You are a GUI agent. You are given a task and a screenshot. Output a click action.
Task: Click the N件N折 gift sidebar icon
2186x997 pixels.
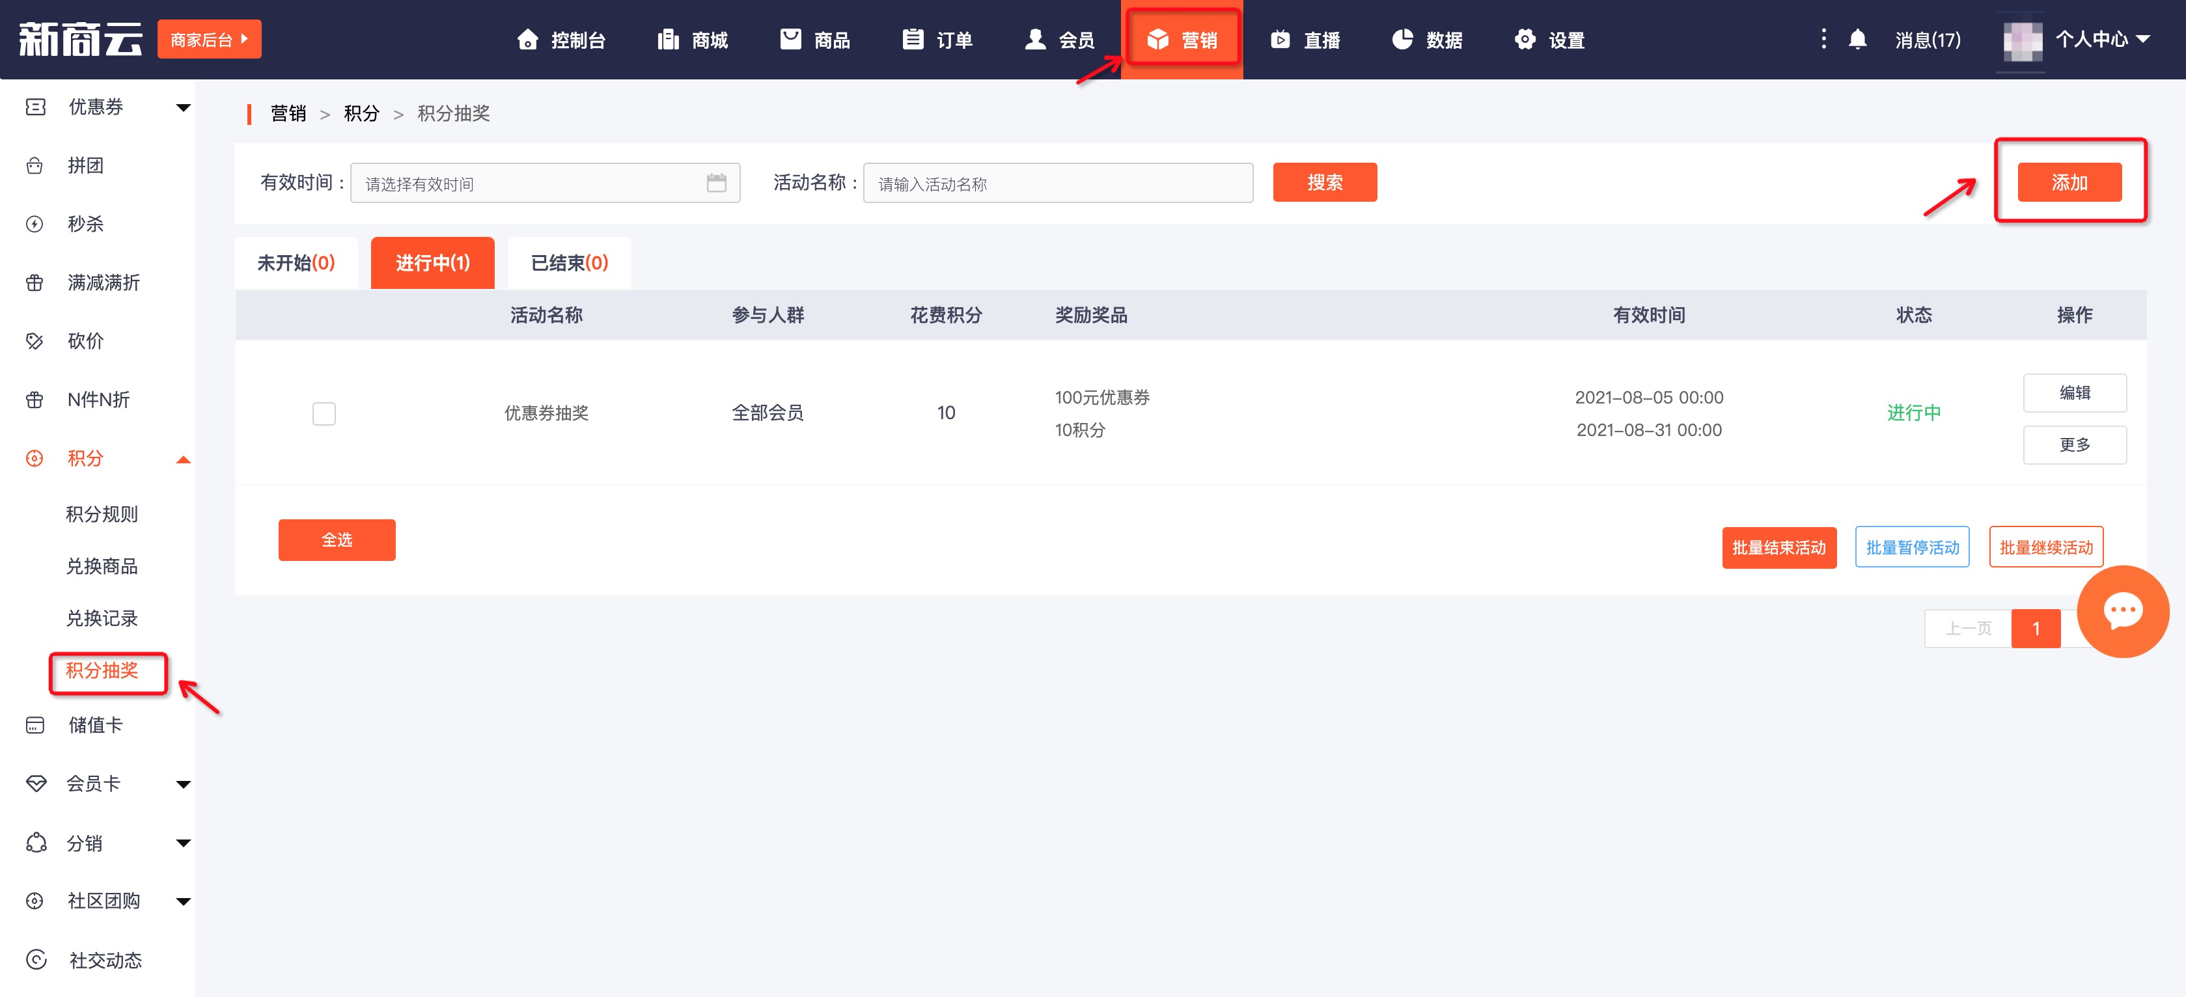pos(35,400)
